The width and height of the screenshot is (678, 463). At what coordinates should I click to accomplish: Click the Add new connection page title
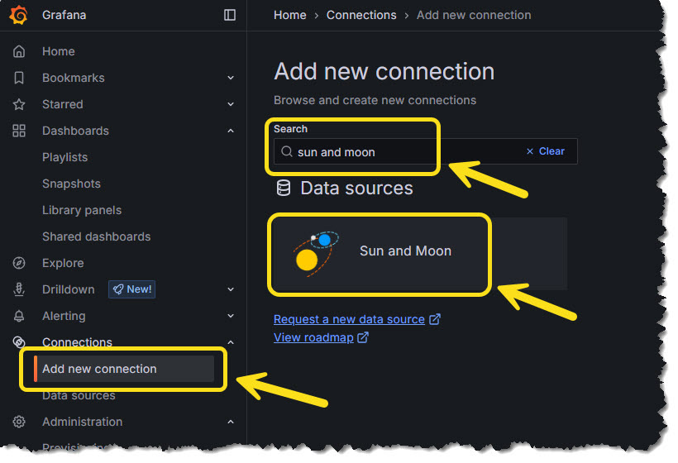(x=384, y=71)
